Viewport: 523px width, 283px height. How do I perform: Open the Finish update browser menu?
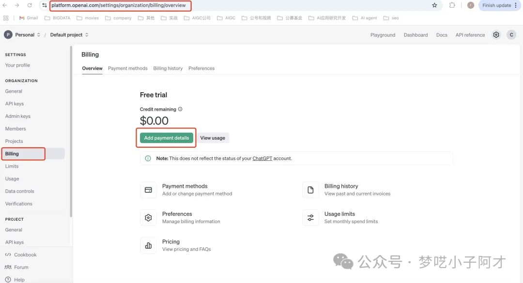click(499, 5)
